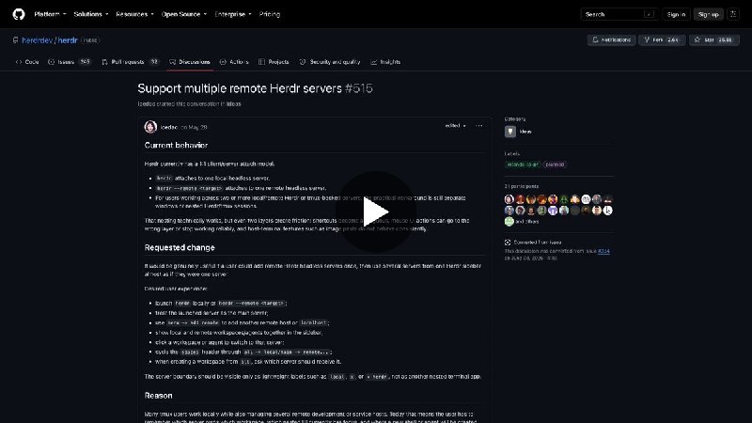Viewport: 752px width, 423px height.
Task: Open the last participant avatar in first row
Action: pos(607,199)
